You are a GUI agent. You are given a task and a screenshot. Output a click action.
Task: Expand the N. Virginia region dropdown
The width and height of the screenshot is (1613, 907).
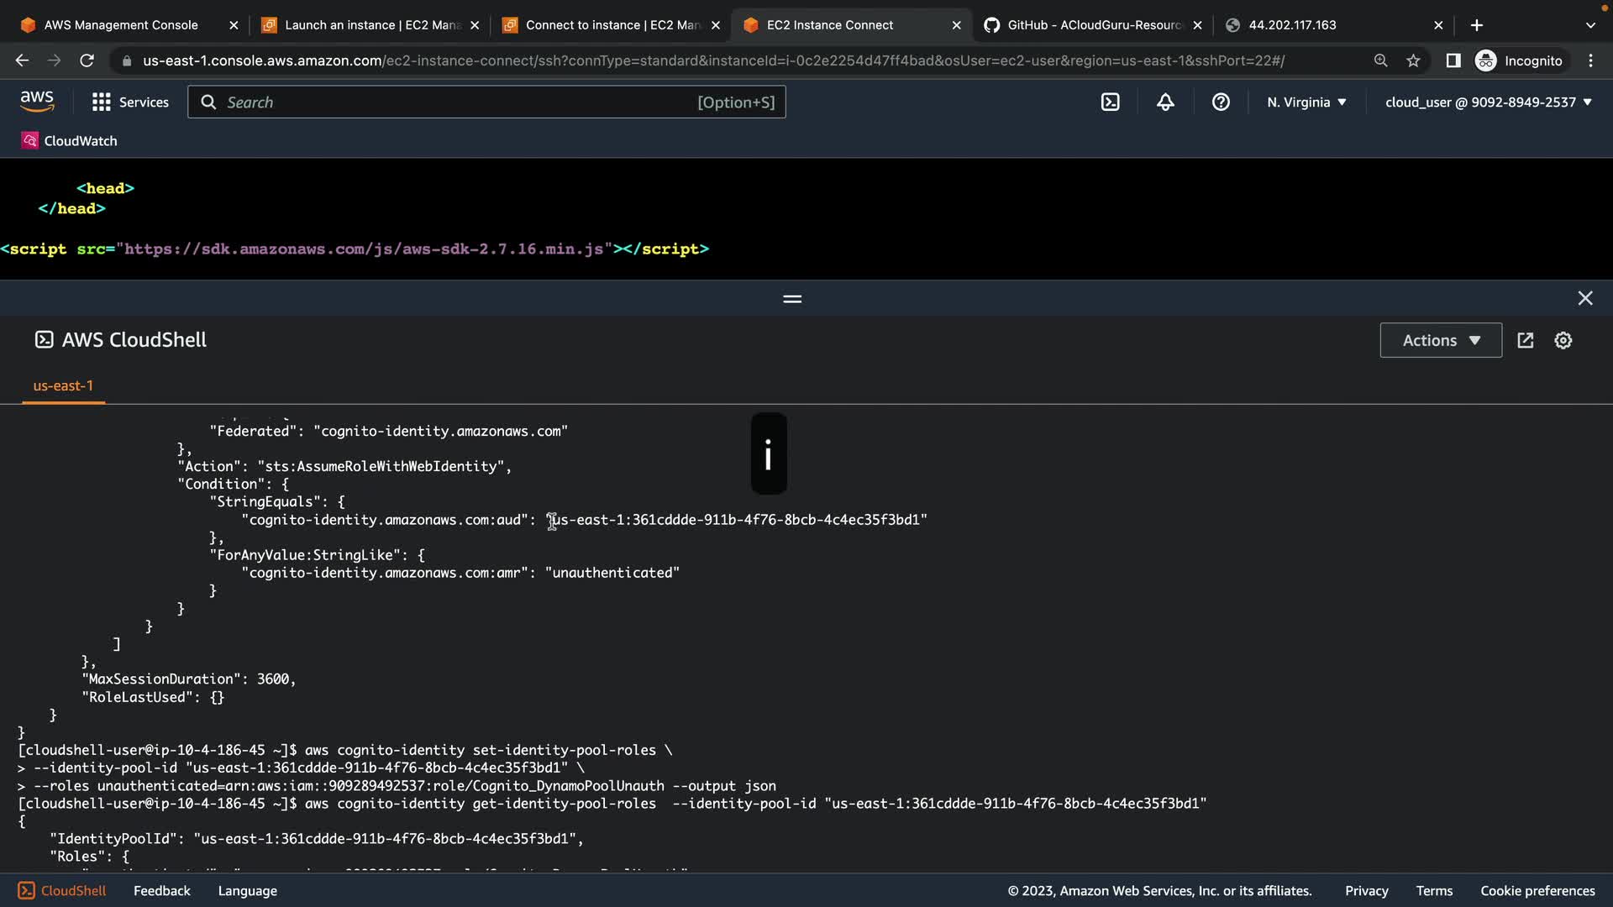point(1306,102)
